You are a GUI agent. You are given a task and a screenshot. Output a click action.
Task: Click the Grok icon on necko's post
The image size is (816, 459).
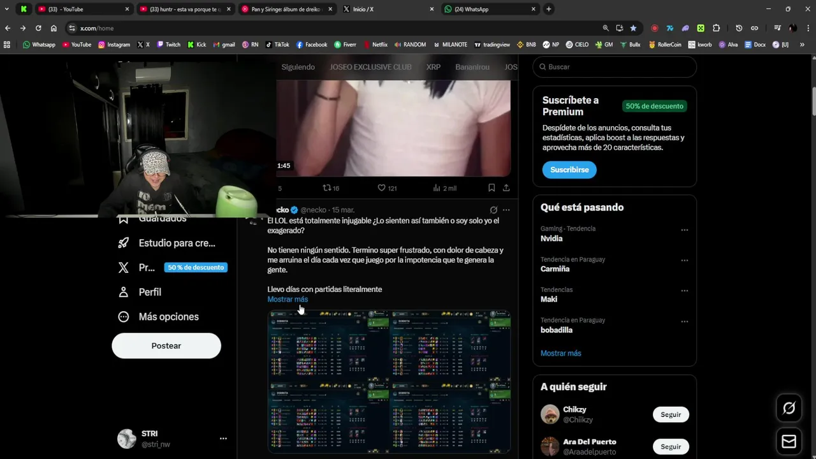[493, 210]
